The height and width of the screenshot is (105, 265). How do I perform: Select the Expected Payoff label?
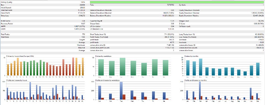point(96,21)
